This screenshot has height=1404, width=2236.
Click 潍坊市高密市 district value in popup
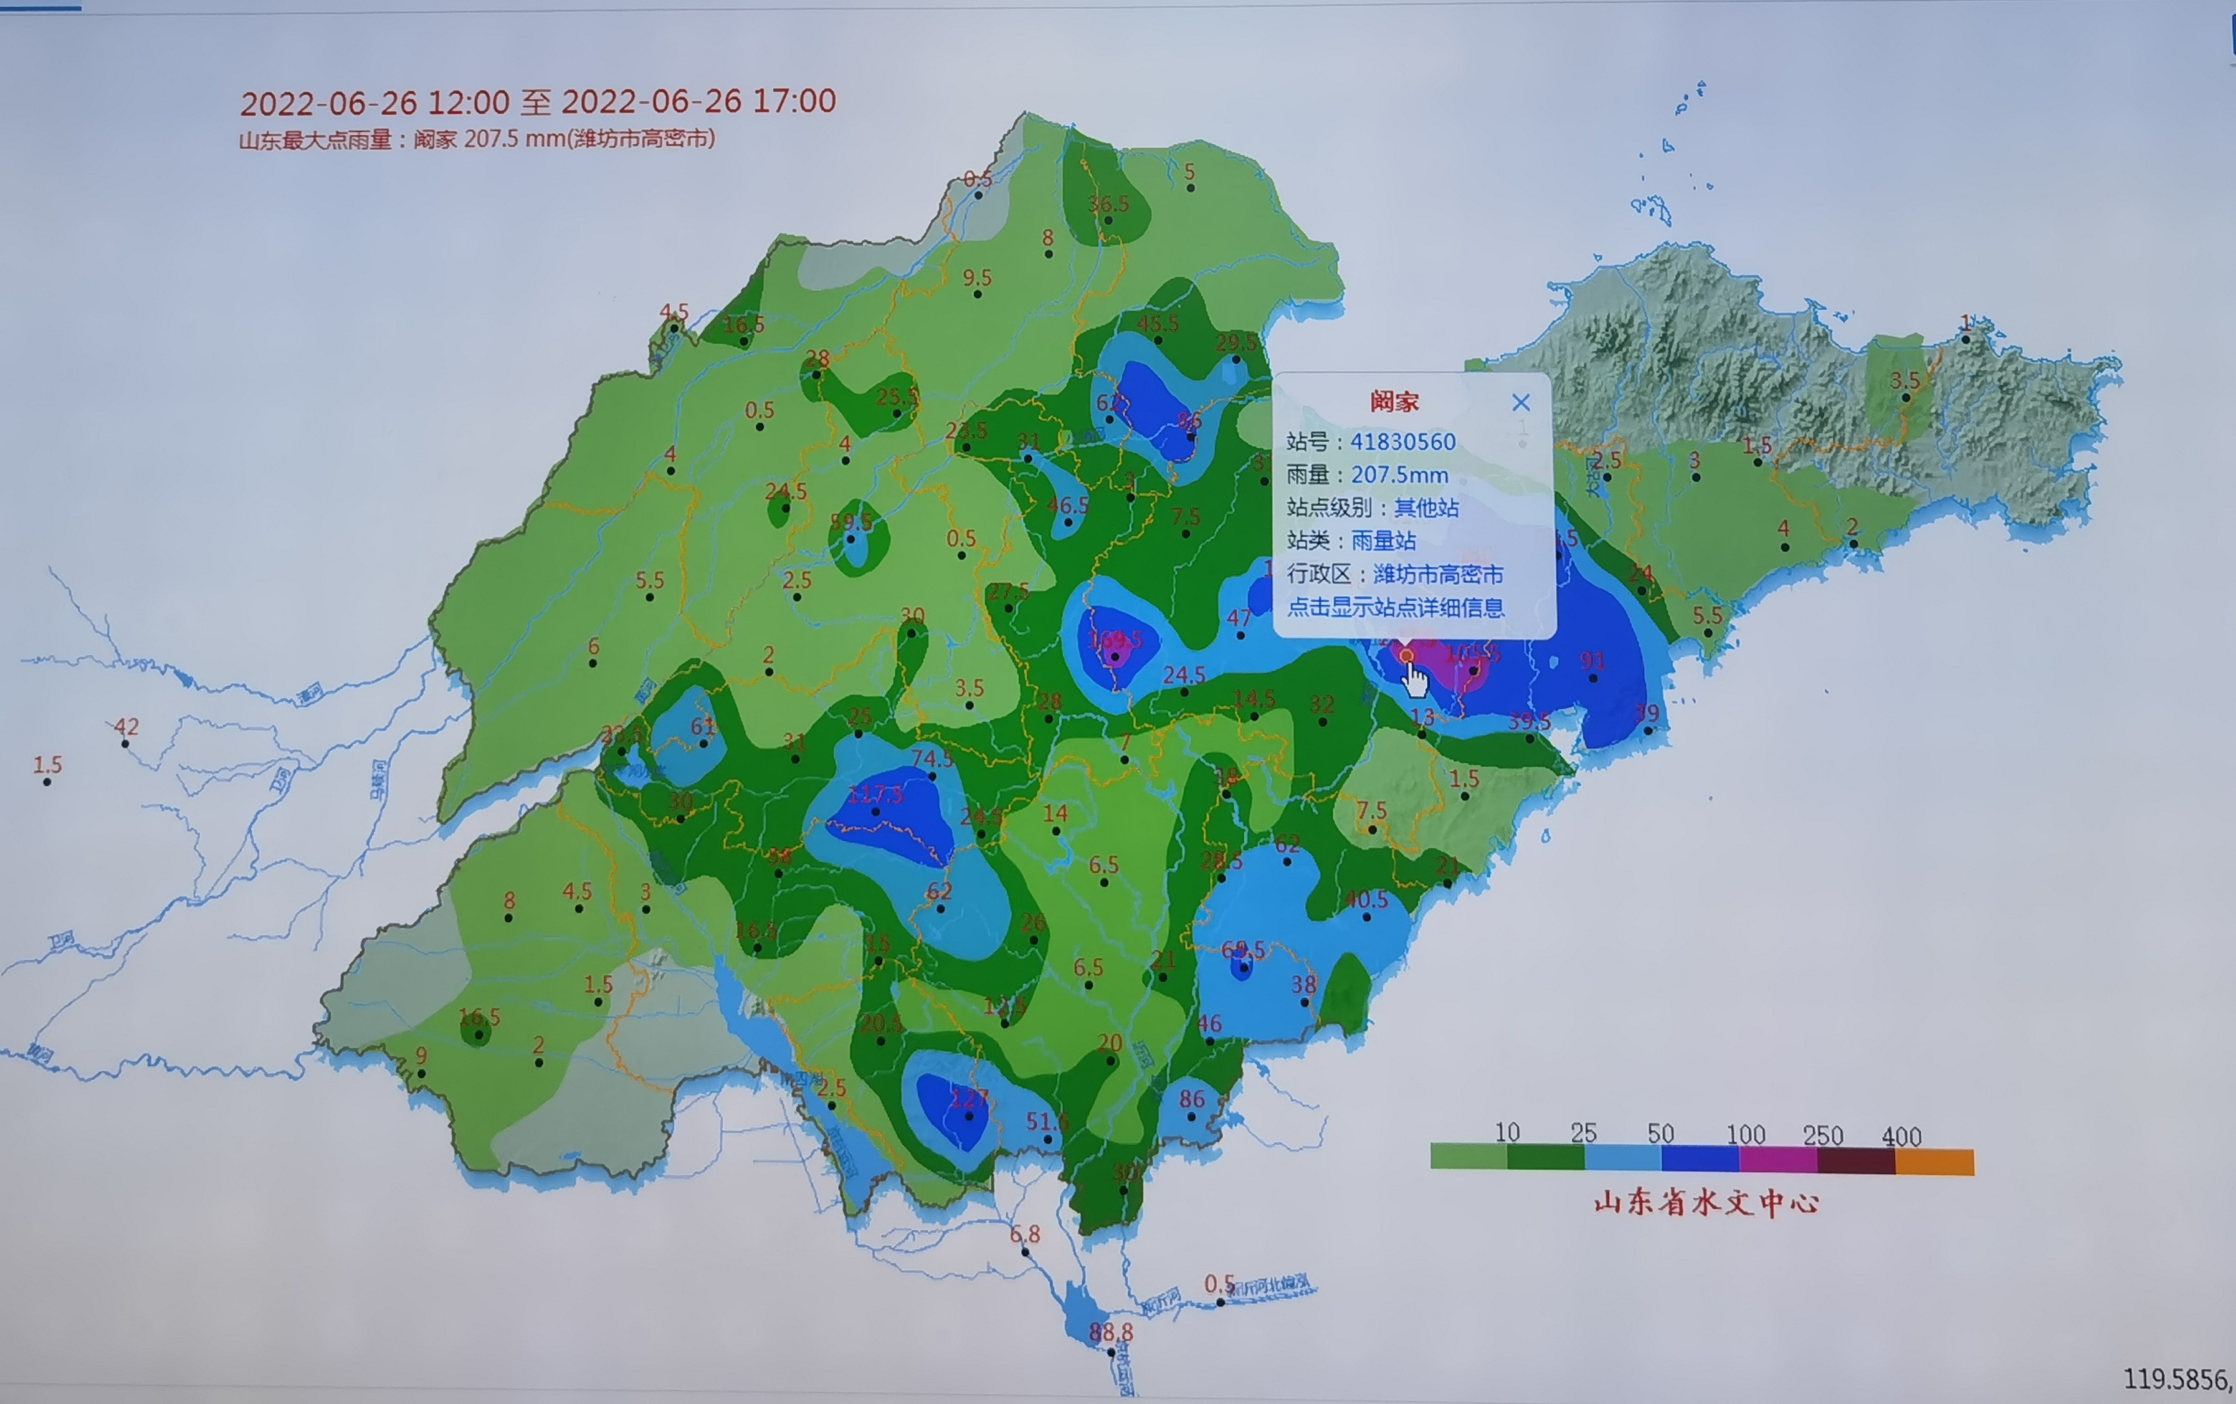click(1438, 574)
